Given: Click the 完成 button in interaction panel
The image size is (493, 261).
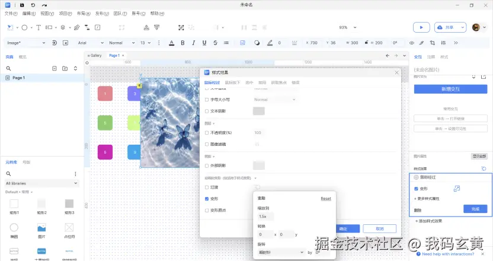Looking at the screenshot, I should (475, 209).
